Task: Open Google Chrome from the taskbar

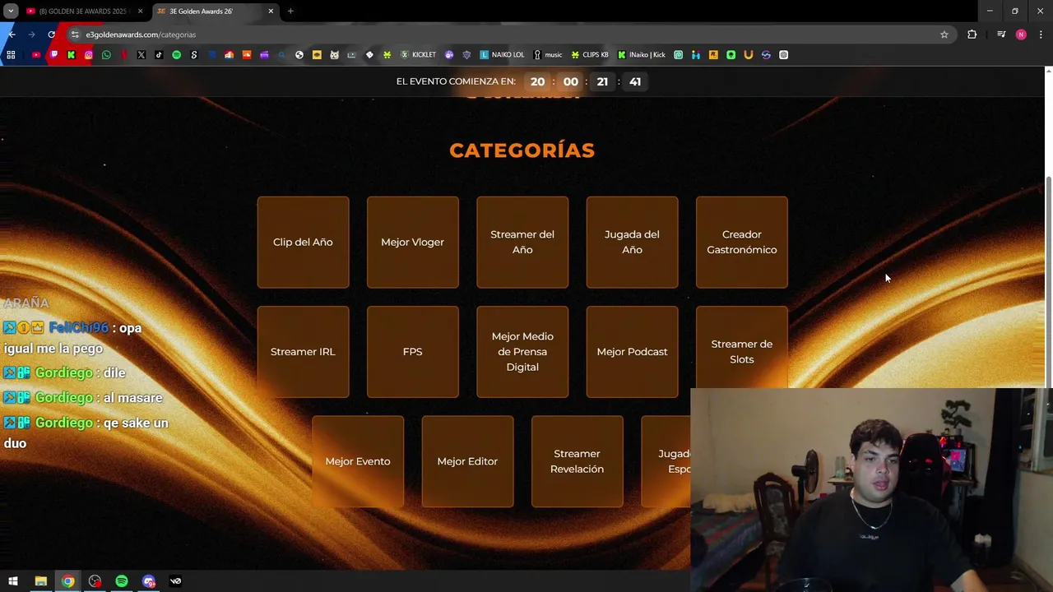Action: coord(67,581)
